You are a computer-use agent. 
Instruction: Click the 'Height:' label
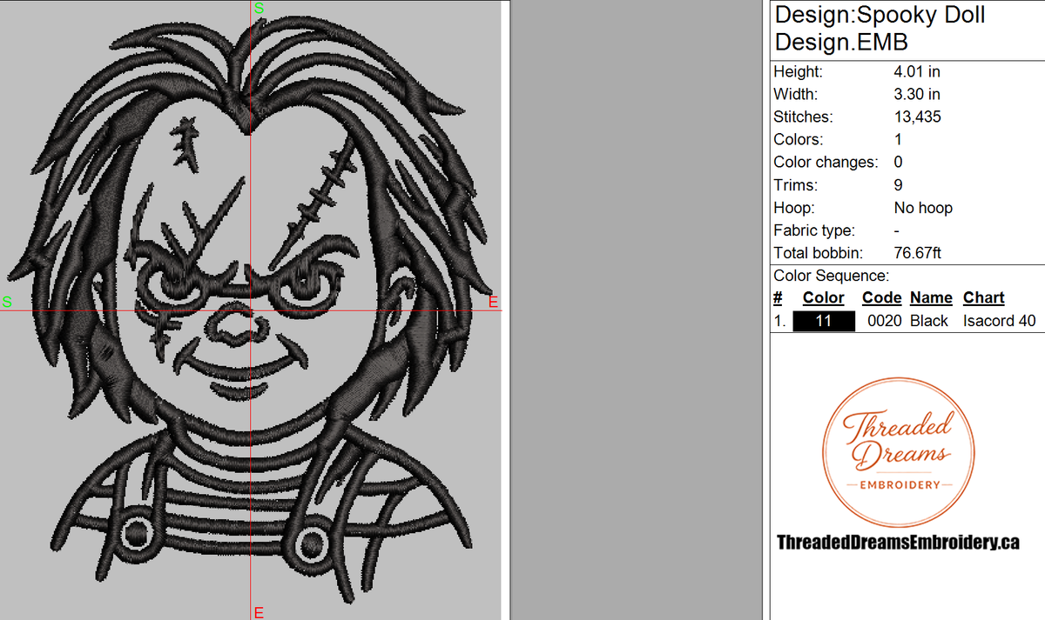click(x=798, y=72)
